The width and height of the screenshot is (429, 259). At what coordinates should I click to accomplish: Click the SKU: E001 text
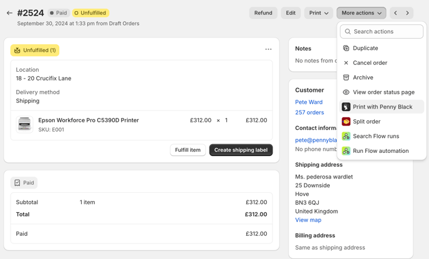(x=51, y=130)
